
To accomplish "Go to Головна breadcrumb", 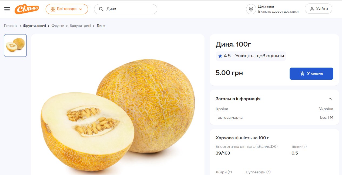I will 11,26.
